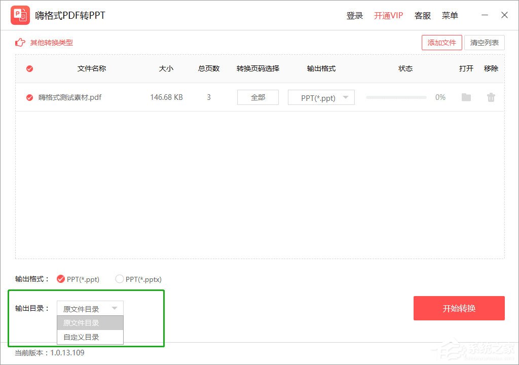Open the 菜单 menu
519x365 pixels.
click(x=450, y=15)
